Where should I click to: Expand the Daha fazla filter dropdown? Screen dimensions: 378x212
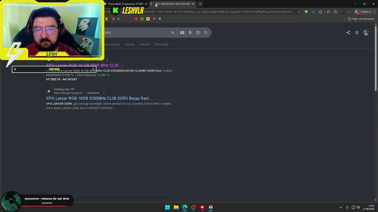tap(162, 44)
